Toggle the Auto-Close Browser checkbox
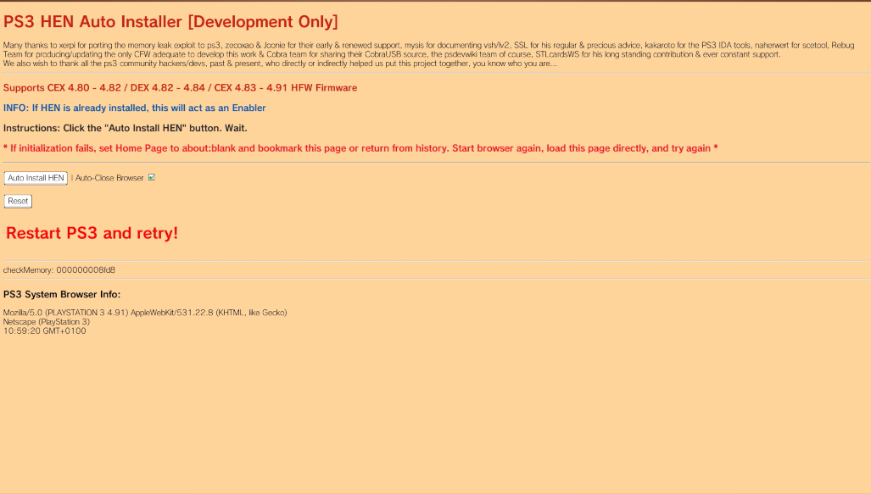This screenshot has height=494, width=871. tap(152, 178)
